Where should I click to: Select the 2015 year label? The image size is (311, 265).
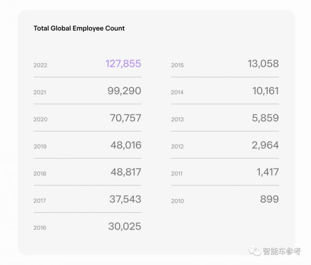click(178, 65)
